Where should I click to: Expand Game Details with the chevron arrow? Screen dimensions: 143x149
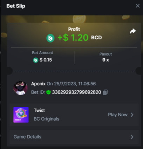(x=132, y=137)
